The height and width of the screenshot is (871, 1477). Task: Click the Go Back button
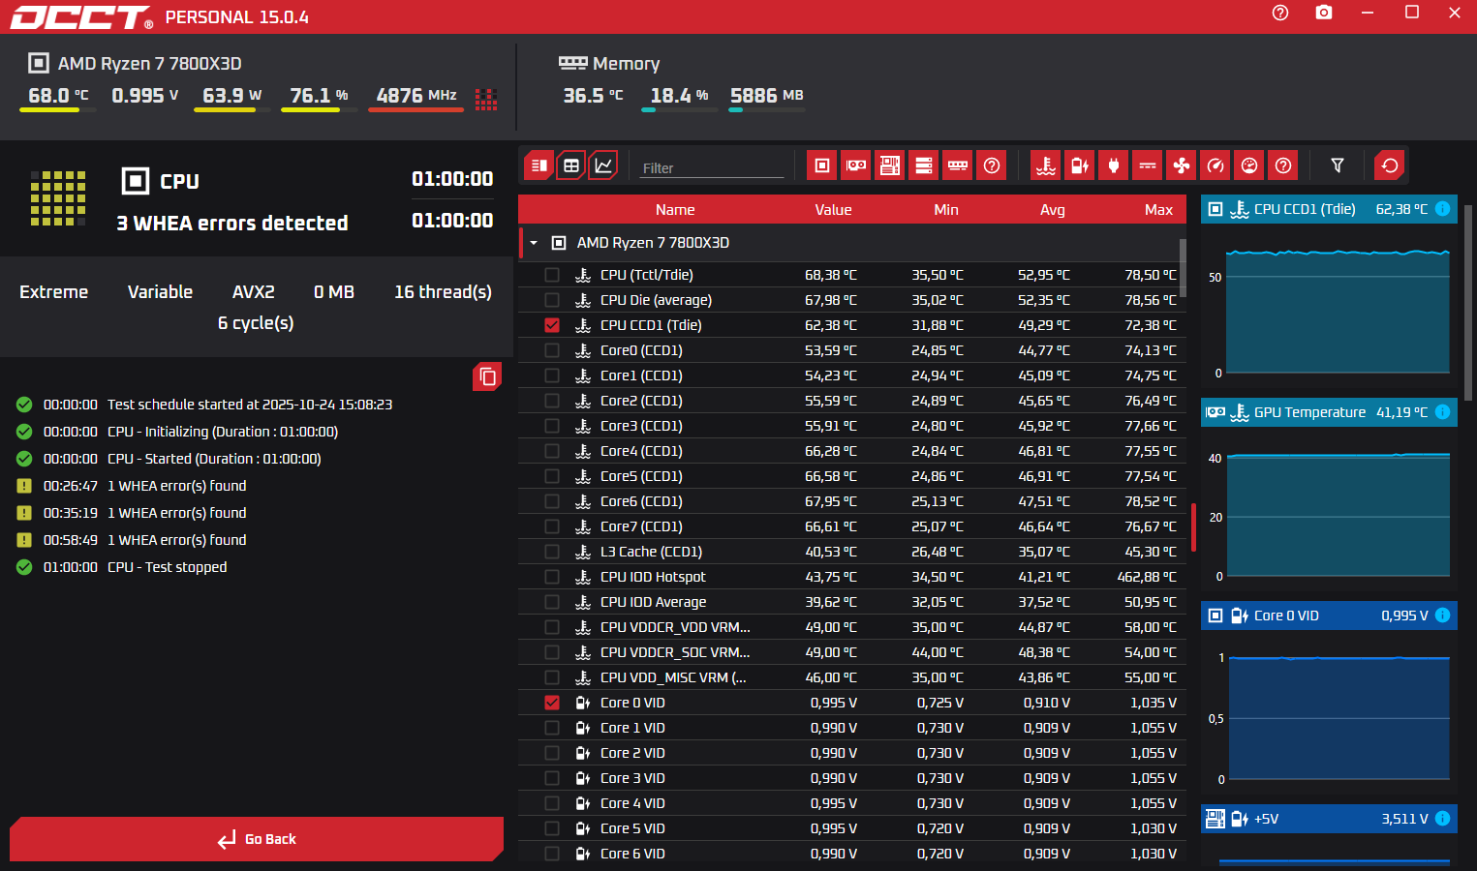(x=257, y=839)
